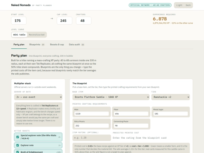Click the Crafters count field
Image resolution: width=204 pixels, height=153 pixels.
[x=83, y=20]
